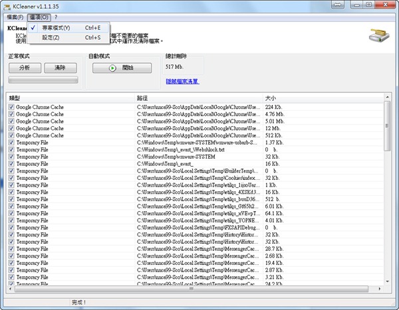The width and height of the screenshot is (399, 310).
Task: Open the deleted files list link
Action: pos(182,81)
